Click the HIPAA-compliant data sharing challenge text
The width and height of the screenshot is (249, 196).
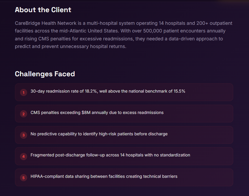pos(104,176)
